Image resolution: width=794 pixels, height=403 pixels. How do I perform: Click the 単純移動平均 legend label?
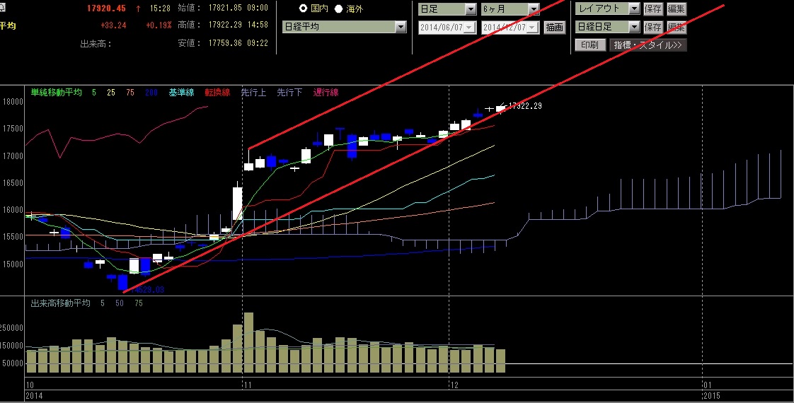(x=56, y=93)
